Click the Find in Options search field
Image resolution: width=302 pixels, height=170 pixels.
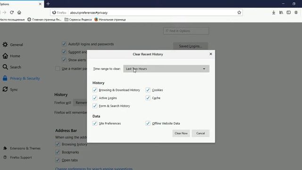[186, 31]
